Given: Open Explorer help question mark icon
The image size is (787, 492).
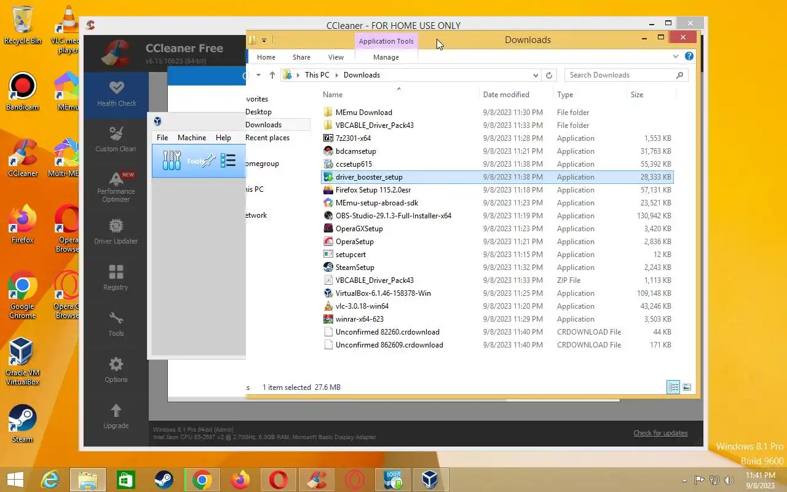Looking at the screenshot, I should (689, 57).
